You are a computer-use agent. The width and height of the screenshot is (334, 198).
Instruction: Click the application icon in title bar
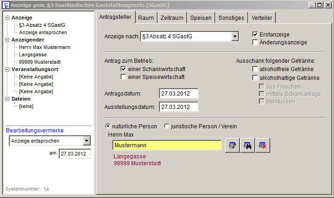6,5
